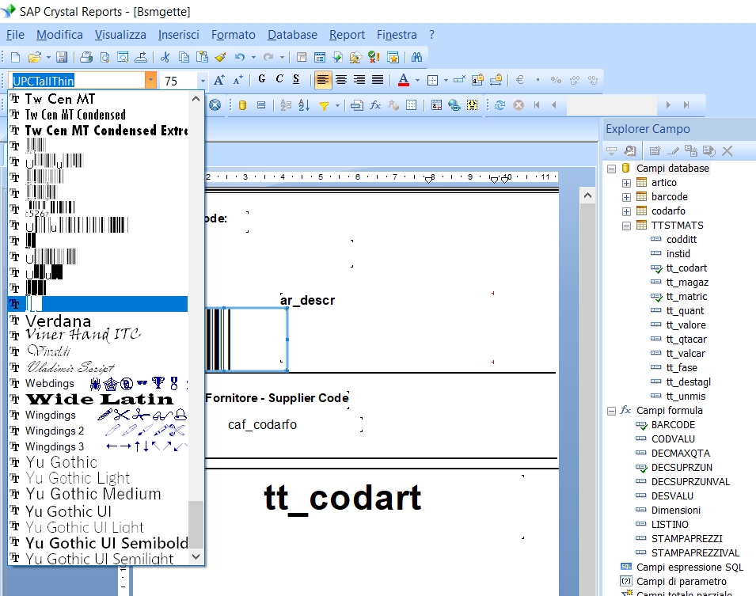756x596 pixels.
Task: Toggle center text alignment
Action: (341, 80)
